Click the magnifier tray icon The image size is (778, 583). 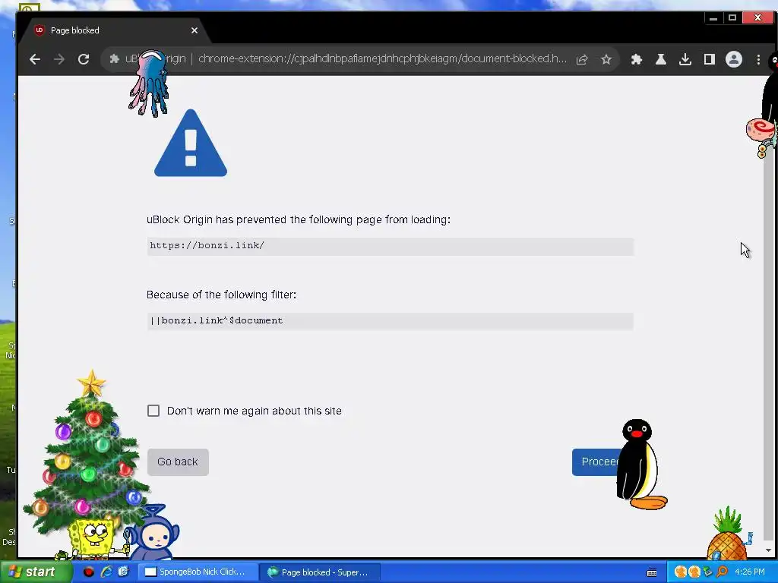pos(722,572)
